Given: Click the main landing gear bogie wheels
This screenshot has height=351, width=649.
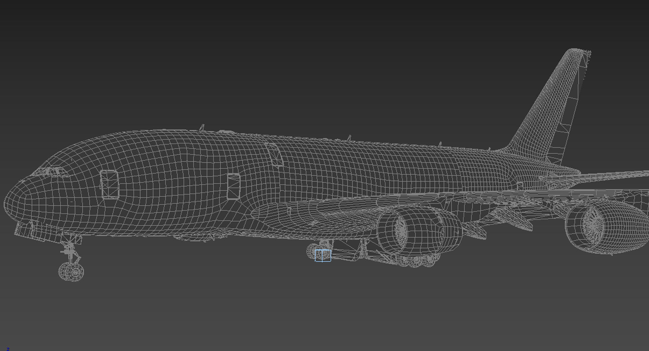Looking at the screenshot, I should point(418,261).
